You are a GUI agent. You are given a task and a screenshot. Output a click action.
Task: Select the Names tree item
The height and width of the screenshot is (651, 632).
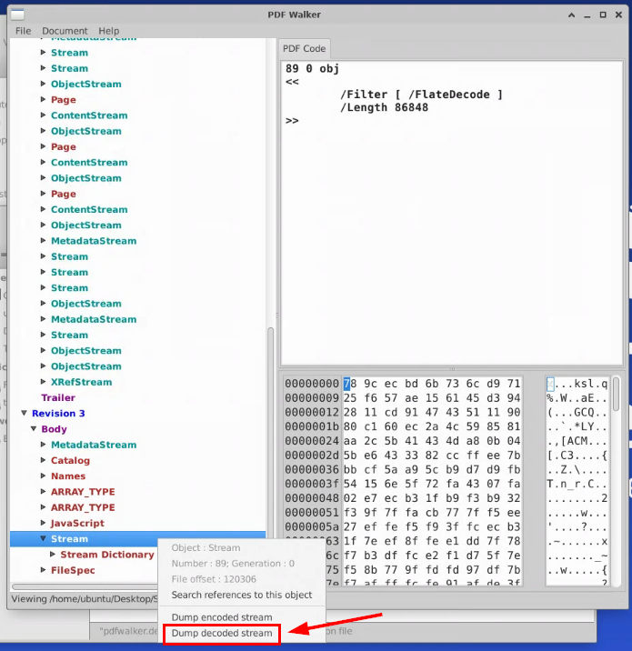click(68, 476)
